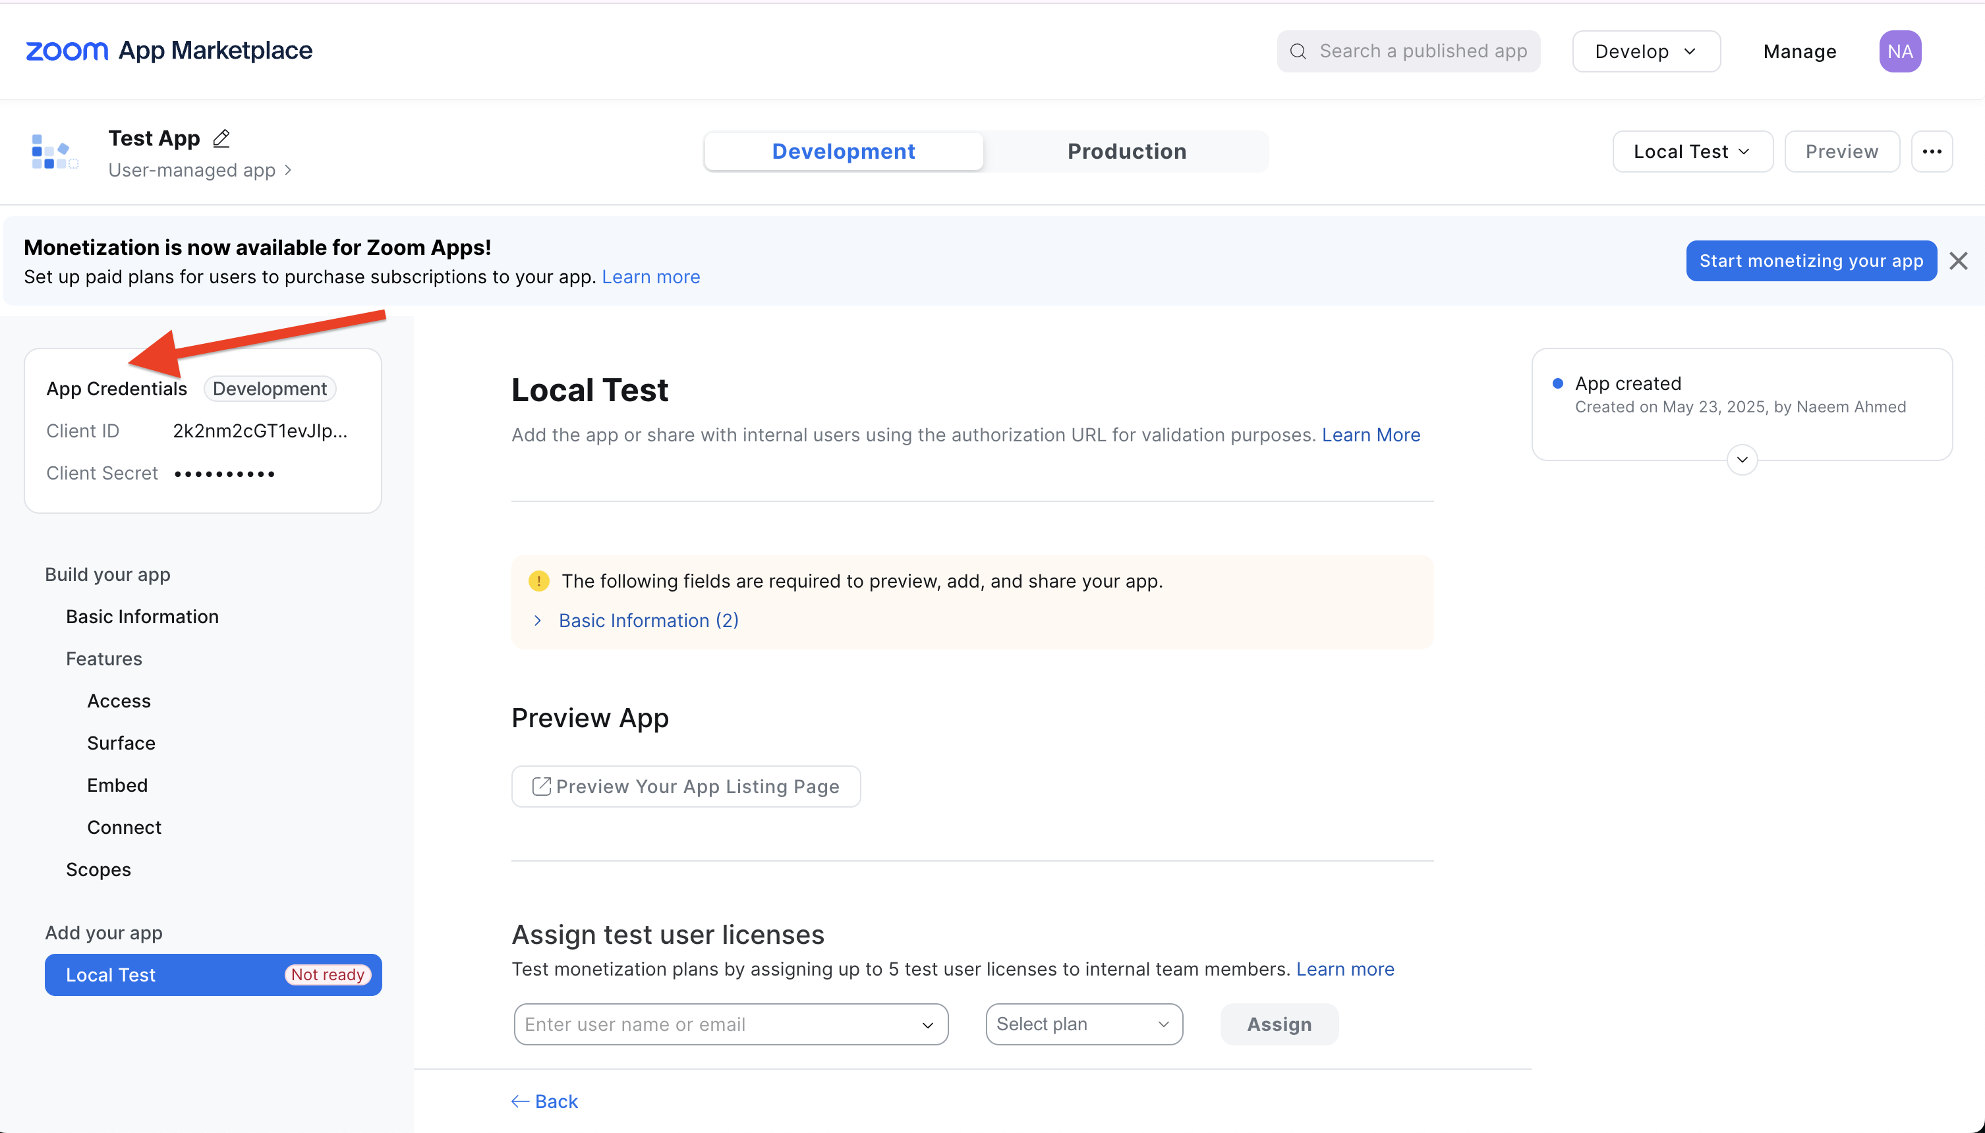Screen dimensions: 1985x1133
Task: Open Basic Information in the sidebar
Action: (142, 617)
